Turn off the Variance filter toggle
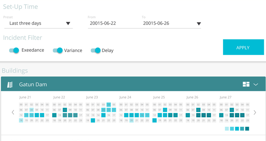The width and height of the screenshot is (266, 141). click(58, 50)
